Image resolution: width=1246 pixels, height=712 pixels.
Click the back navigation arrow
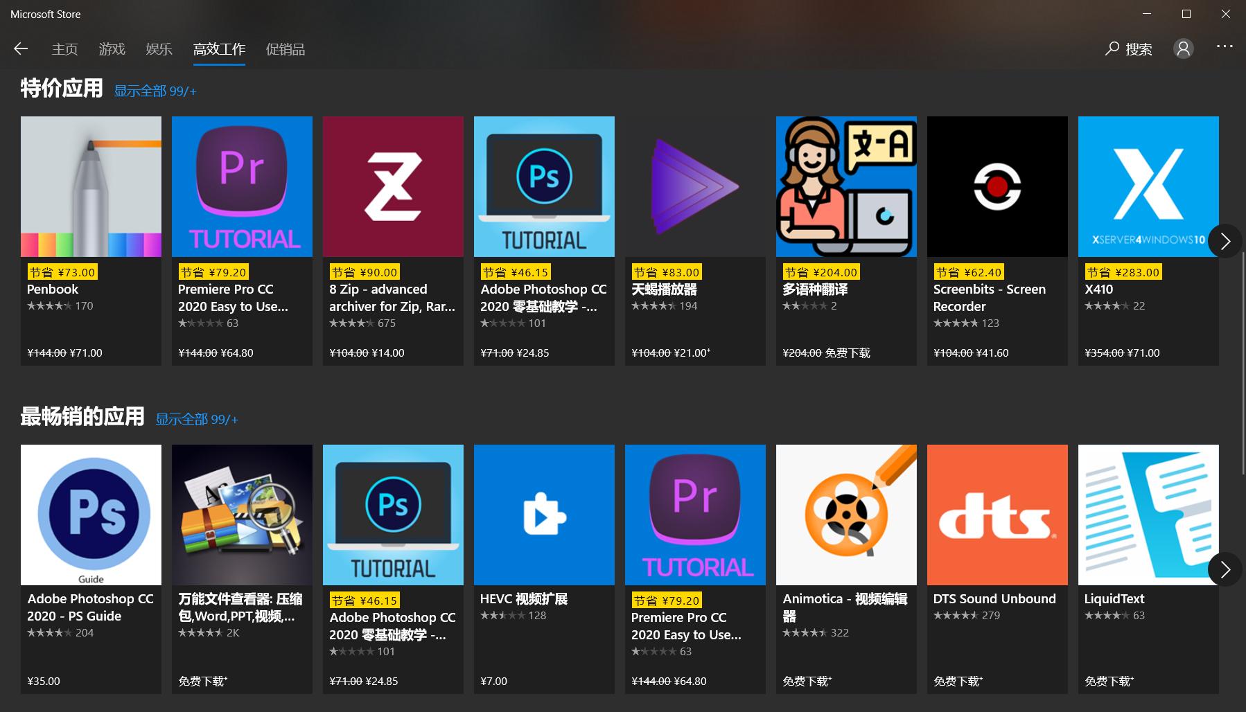coord(20,48)
